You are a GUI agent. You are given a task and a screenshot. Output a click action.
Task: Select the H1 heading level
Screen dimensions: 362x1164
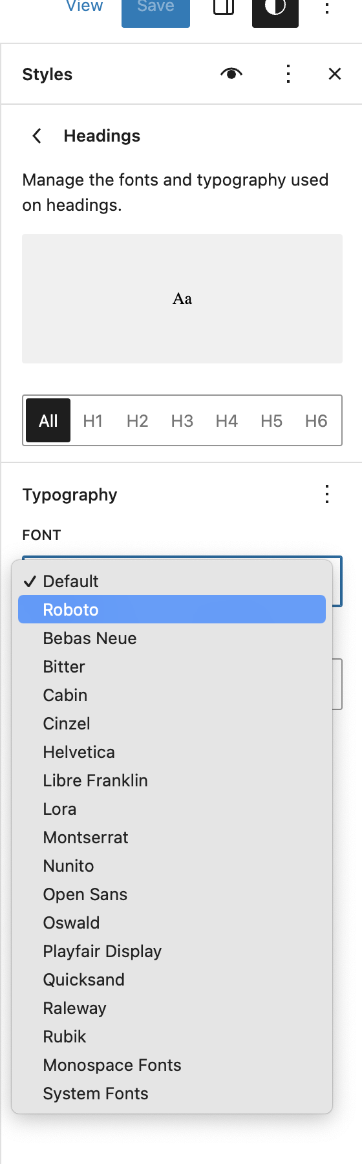coord(93,421)
